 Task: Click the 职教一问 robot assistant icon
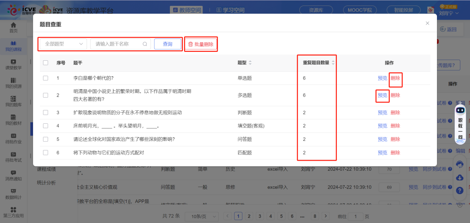(460, 110)
